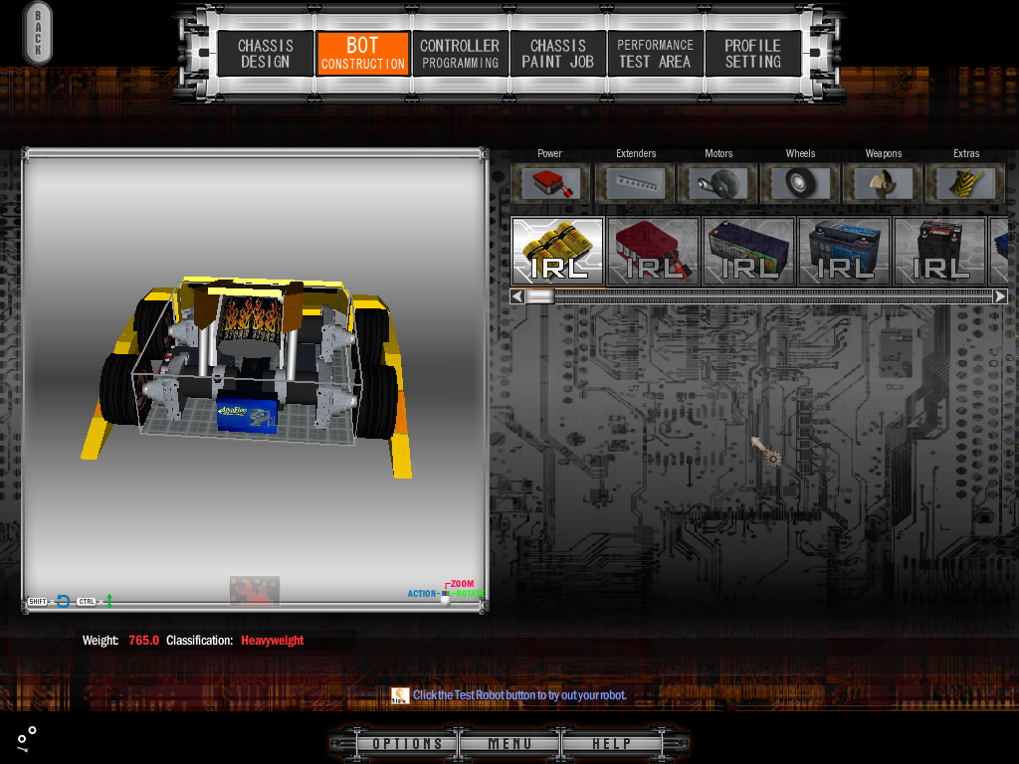
Task: Select the red battery pack component
Action: (x=653, y=252)
